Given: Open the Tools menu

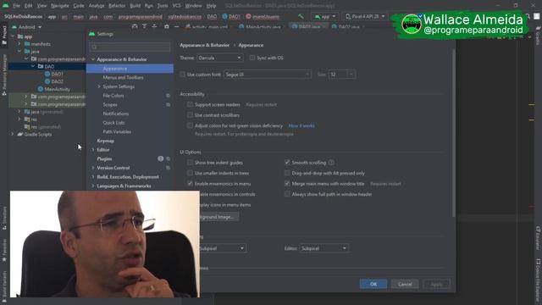Looking at the screenshot, I should pyautogui.click(x=163, y=6).
